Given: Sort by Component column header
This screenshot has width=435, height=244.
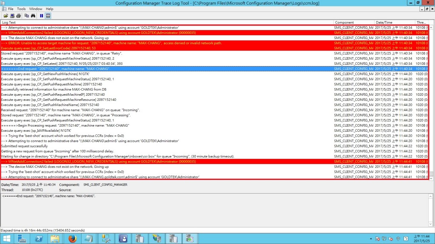Looking at the screenshot, I should pos(354,22).
